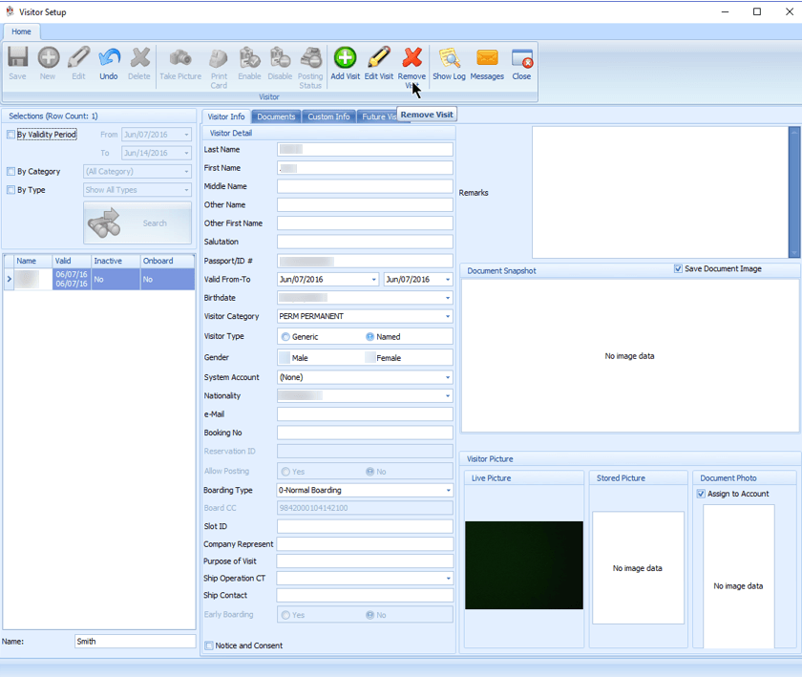Open the Messages envelope icon
Screen dimensions: 802x677
pos(487,63)
